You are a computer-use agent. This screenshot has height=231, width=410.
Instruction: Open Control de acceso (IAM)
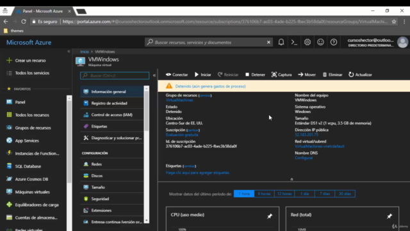coord(112,115)
